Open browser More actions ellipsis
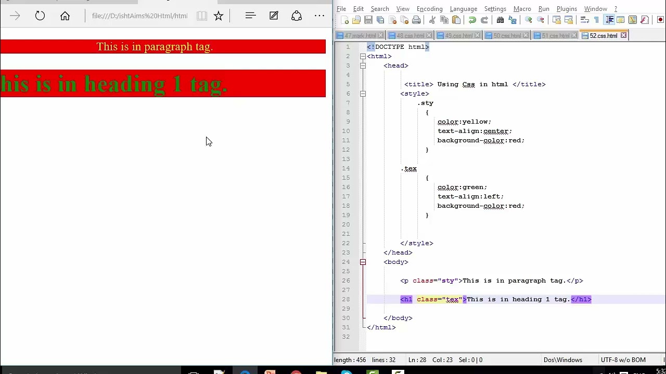 (x=319, y=16)
